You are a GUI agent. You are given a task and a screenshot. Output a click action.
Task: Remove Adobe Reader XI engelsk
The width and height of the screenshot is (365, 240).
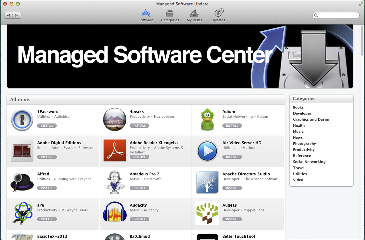[x=139, y=157]
